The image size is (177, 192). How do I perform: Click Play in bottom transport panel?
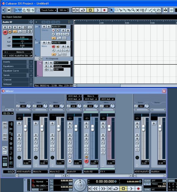tap(131, 188)
